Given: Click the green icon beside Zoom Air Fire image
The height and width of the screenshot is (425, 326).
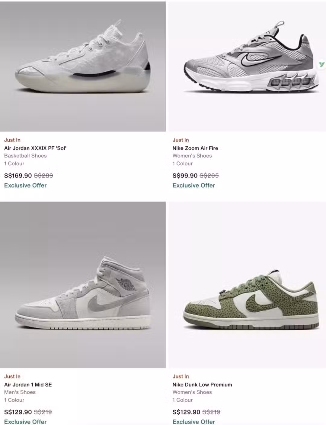Looking at the screenshot, I should [322, 64].
